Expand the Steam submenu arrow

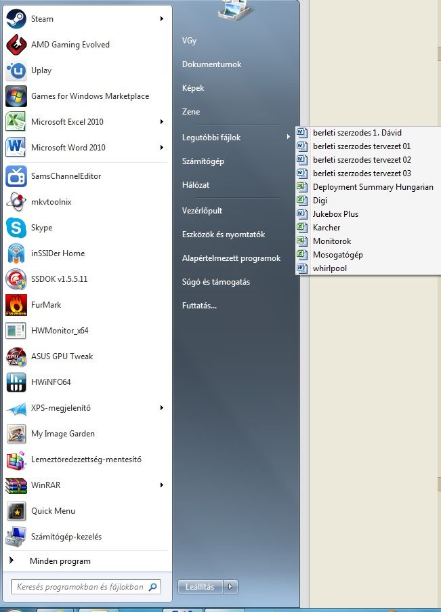[162, 19]
